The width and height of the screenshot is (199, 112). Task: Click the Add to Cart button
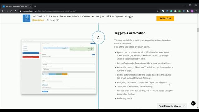(165, 18)
